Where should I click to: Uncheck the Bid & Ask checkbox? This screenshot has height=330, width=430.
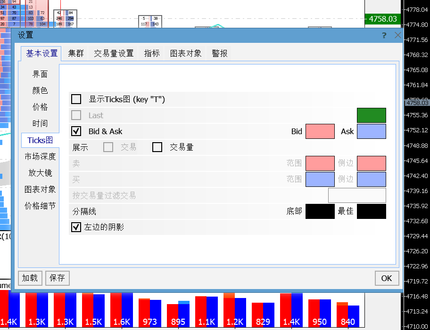point(76,131)
